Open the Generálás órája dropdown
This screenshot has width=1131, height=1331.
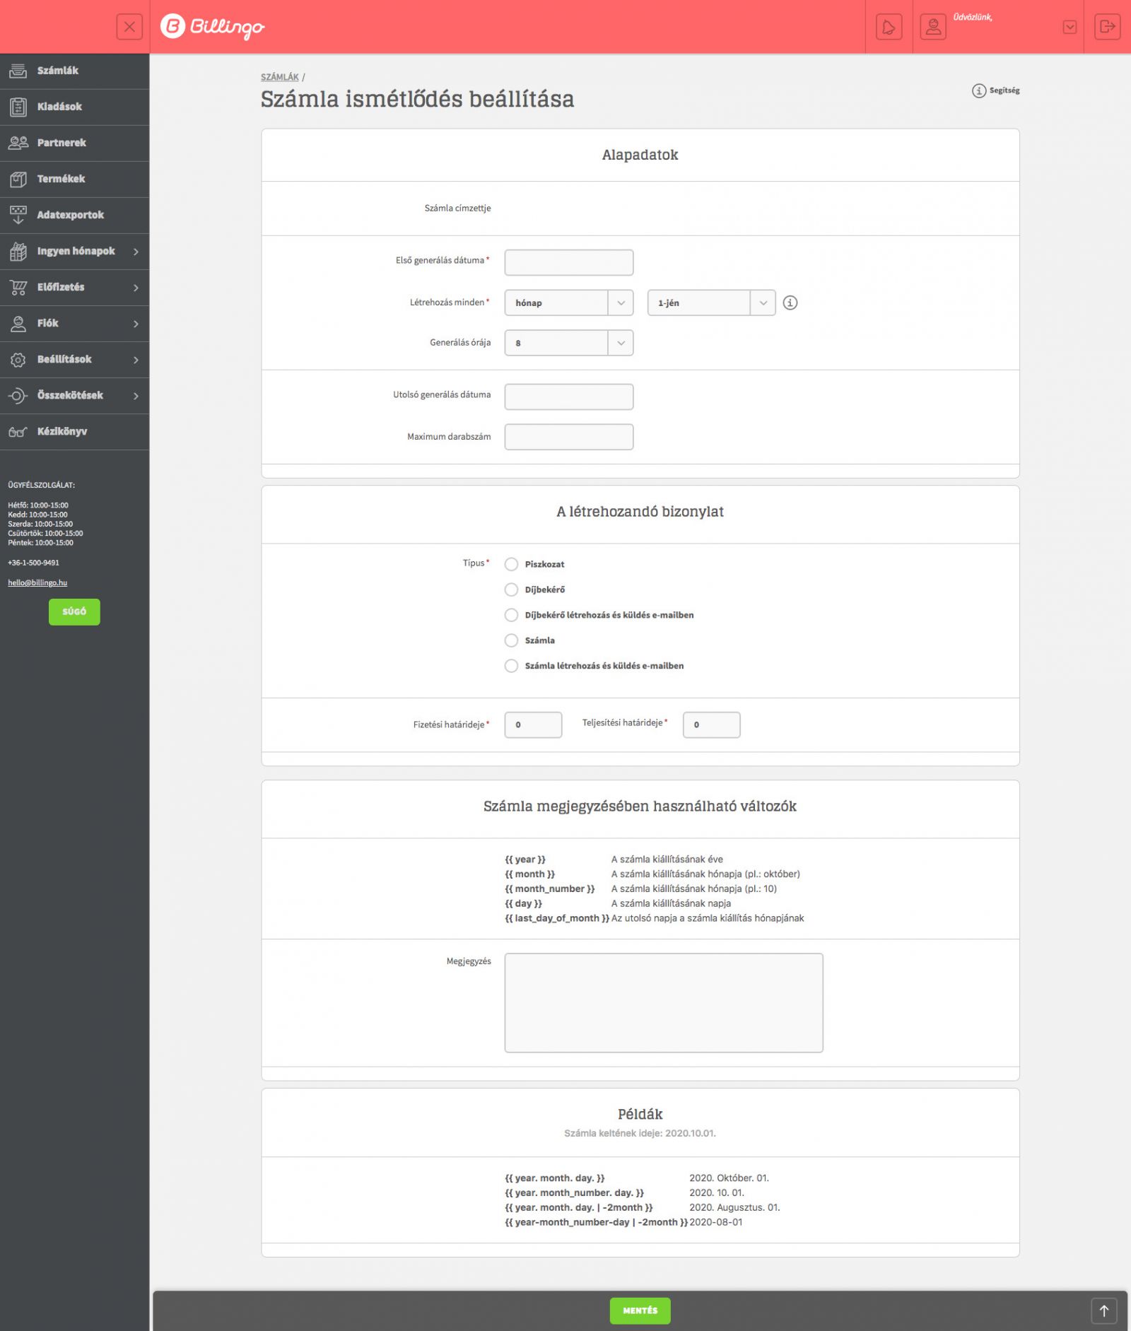tap(568, 343)
